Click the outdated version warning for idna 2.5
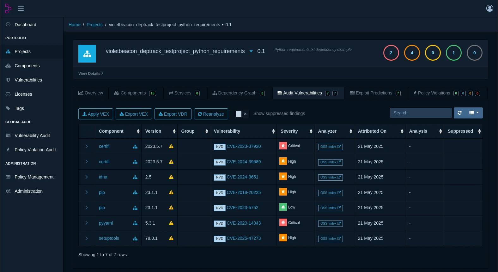Image resolution: width=498 pixels, height=272 pixels. click(171, 177)
